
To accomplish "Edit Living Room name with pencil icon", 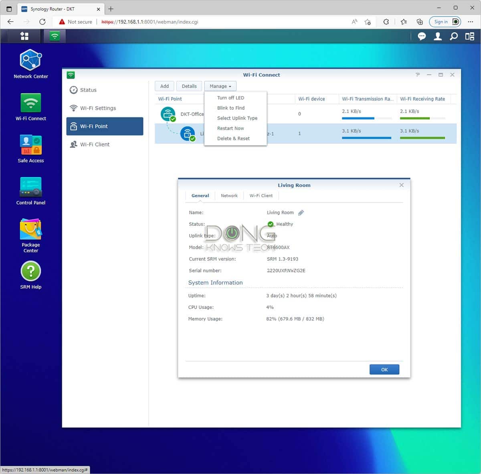I will point(301,213).
